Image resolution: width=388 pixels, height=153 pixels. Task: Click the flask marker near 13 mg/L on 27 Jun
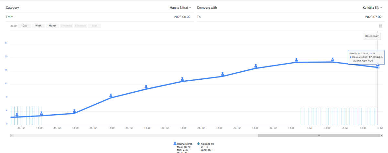click(182, 79)
